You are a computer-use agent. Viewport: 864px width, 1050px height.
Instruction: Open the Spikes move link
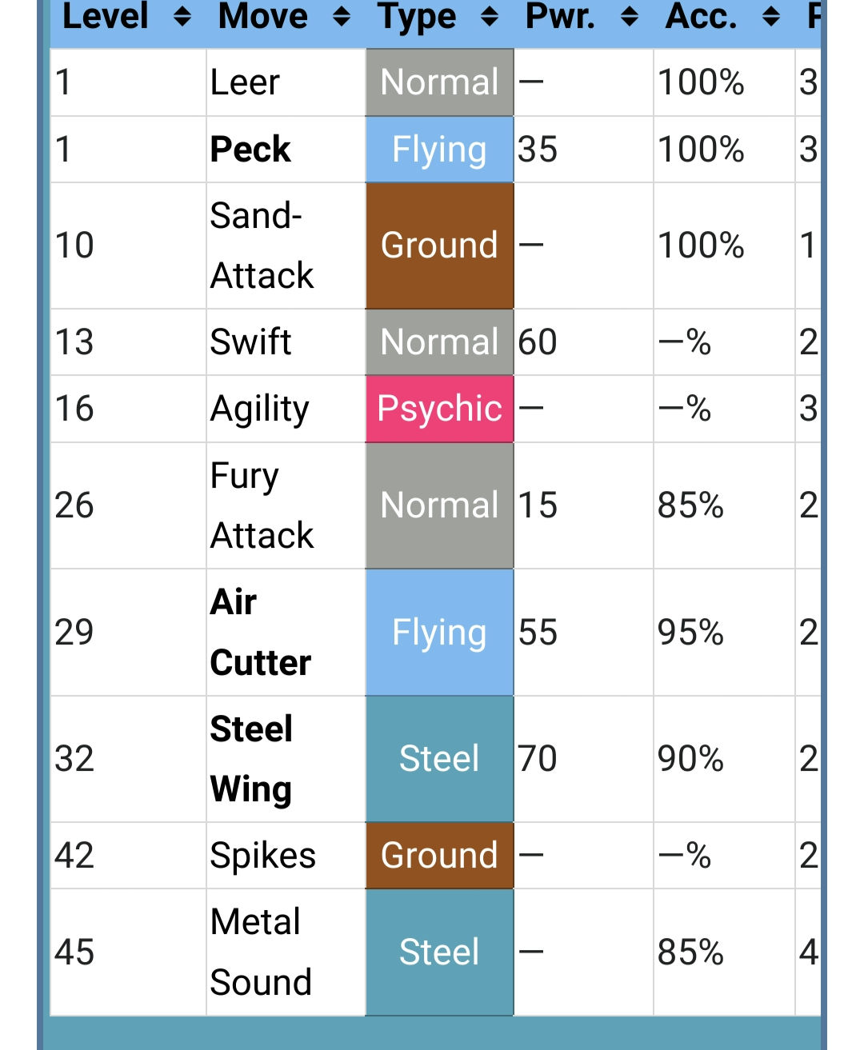pos(263,856)
